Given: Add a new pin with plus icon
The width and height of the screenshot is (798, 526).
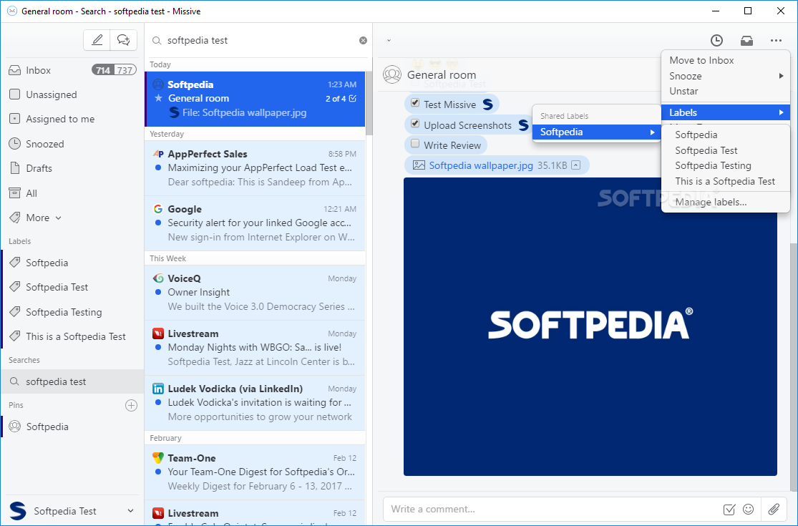Looking at the screenshot, I should point(131,406).
